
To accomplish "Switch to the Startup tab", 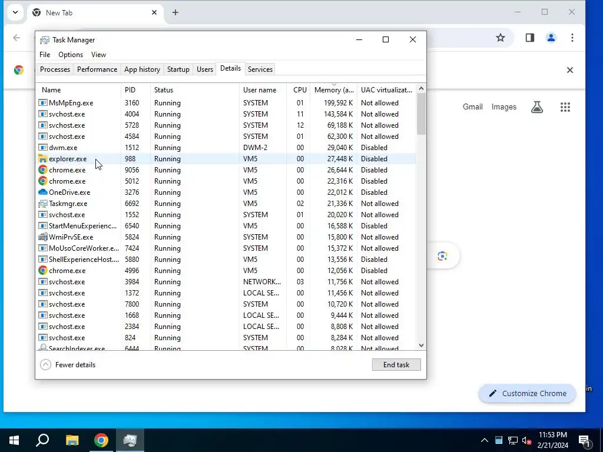I will [178, 69].
